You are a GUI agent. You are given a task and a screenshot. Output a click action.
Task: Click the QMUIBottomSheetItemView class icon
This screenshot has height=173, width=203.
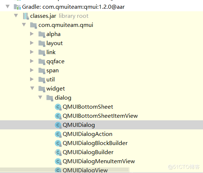tap(58, 116)
